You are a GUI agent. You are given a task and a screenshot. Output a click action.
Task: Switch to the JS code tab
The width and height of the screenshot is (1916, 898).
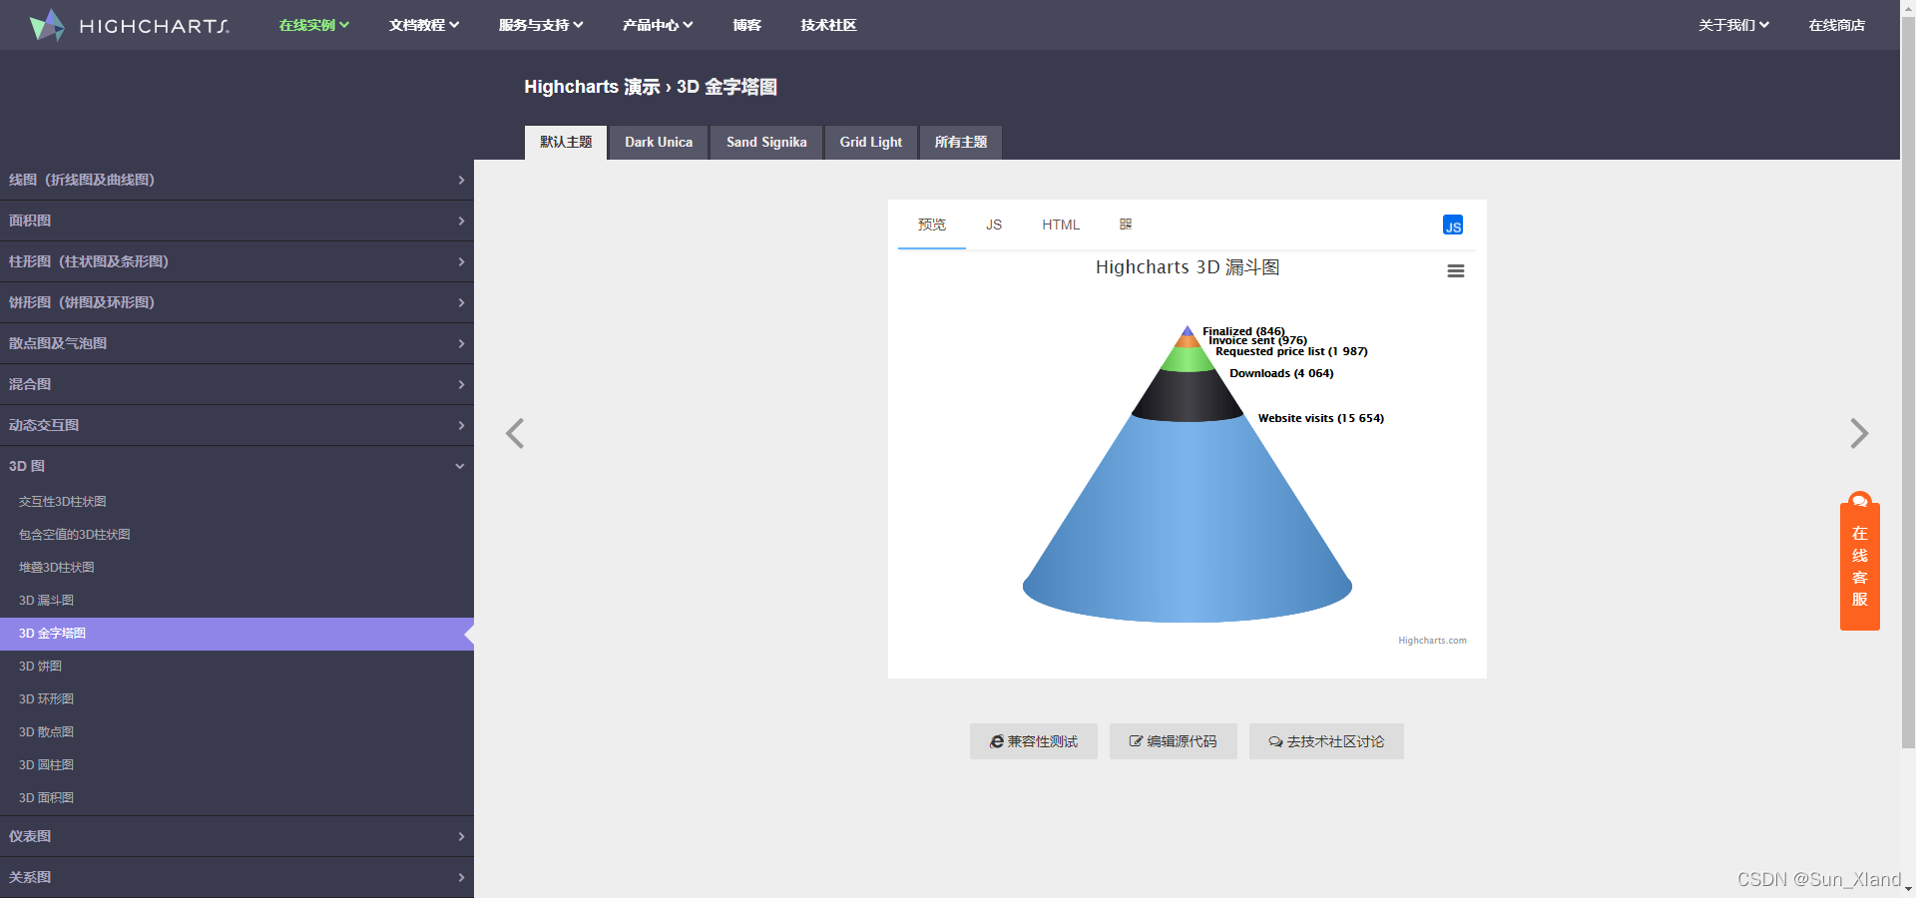point(994,224)
